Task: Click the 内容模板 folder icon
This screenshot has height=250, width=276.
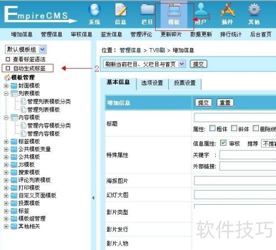Action: [14, 117]
